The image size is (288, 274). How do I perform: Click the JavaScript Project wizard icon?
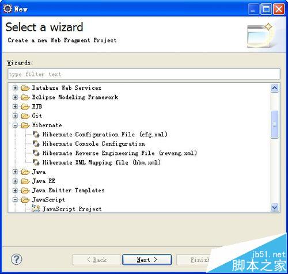(36, 208)
